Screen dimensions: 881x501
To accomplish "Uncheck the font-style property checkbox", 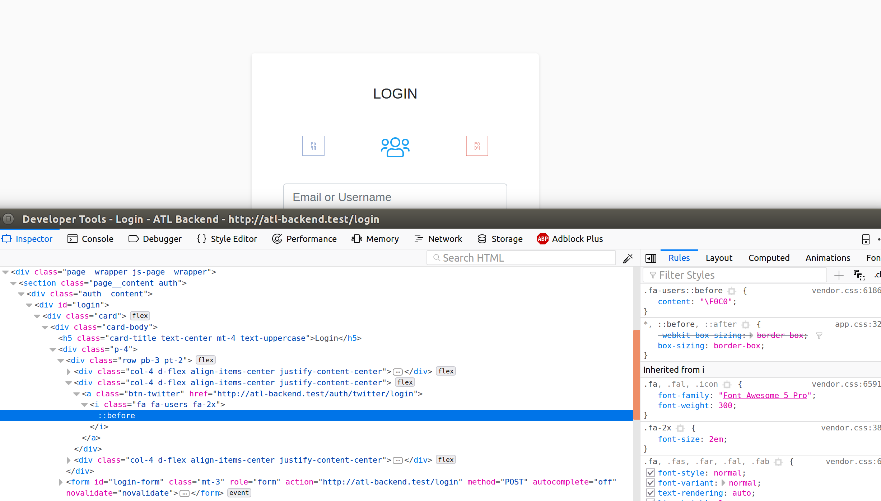I will tap(651, 473).
